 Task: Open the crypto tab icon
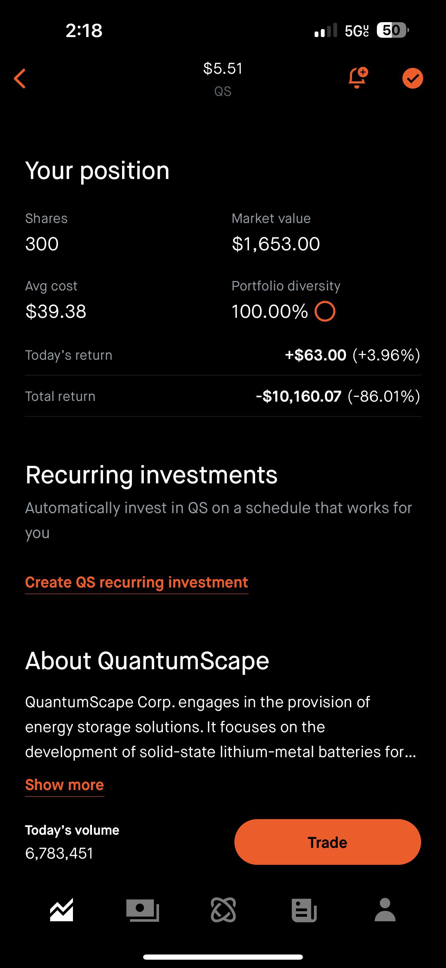coord(223,910)
